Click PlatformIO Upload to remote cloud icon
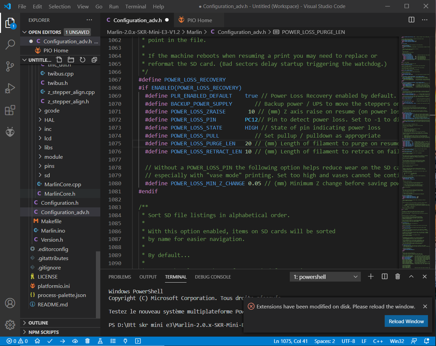Screen dimensions: 436x346 click(75, 341)
